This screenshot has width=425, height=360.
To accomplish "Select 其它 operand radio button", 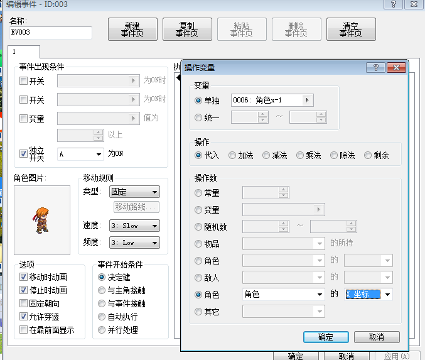I will [x=198, y=312].
